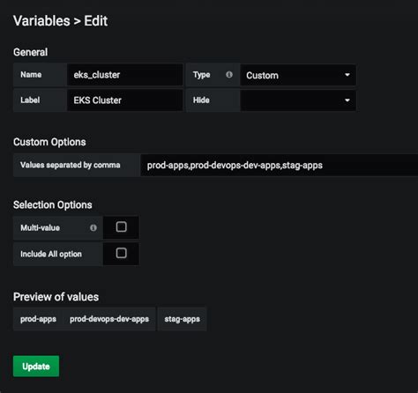
Task: Click the Multi-value info icon
Action: 93,227
